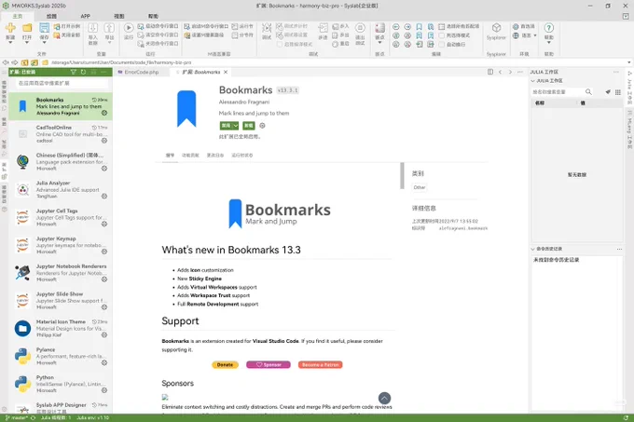634x422 pixels.
Task: Open the path bar dropdown arrow
Action: point(629,62)
